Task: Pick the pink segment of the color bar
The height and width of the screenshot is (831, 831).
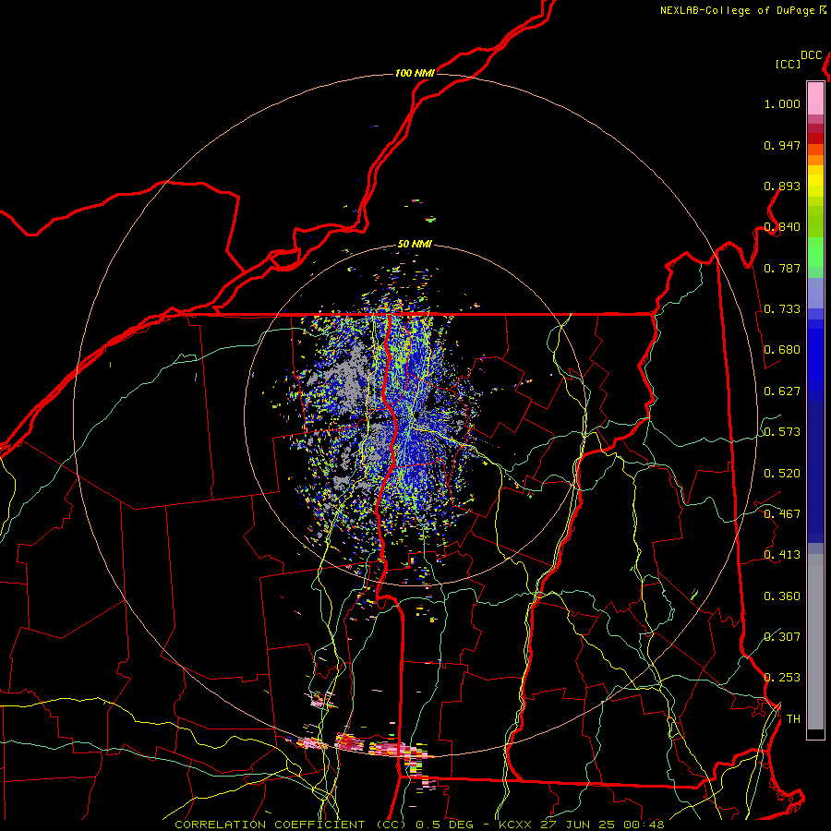Action: pos(815,98)
